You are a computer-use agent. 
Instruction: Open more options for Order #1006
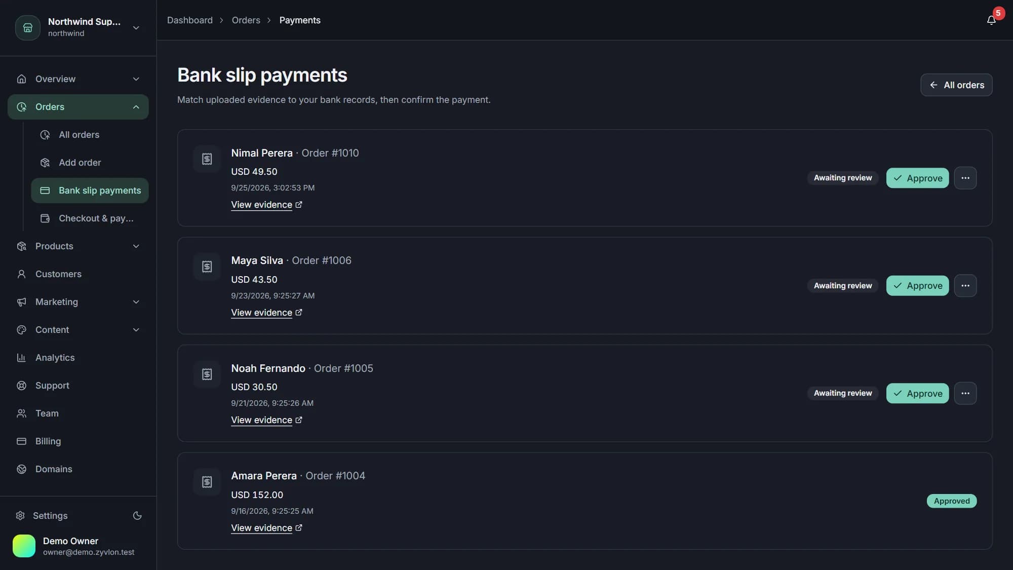tap(965, 286)
